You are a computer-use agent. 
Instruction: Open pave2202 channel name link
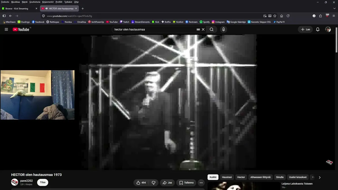(x=26, y=181)
